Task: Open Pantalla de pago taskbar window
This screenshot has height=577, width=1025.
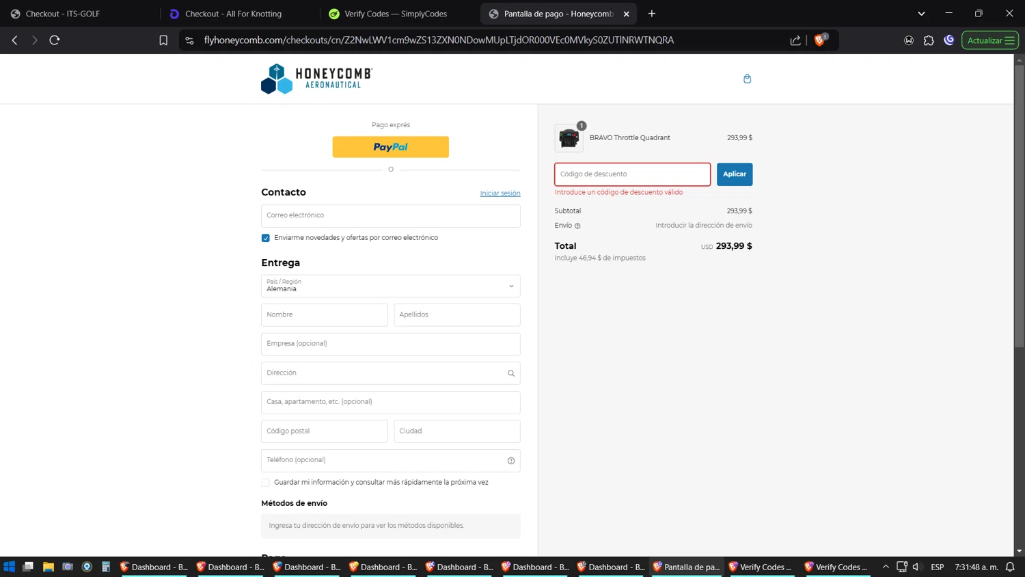Action: (686, 567)
